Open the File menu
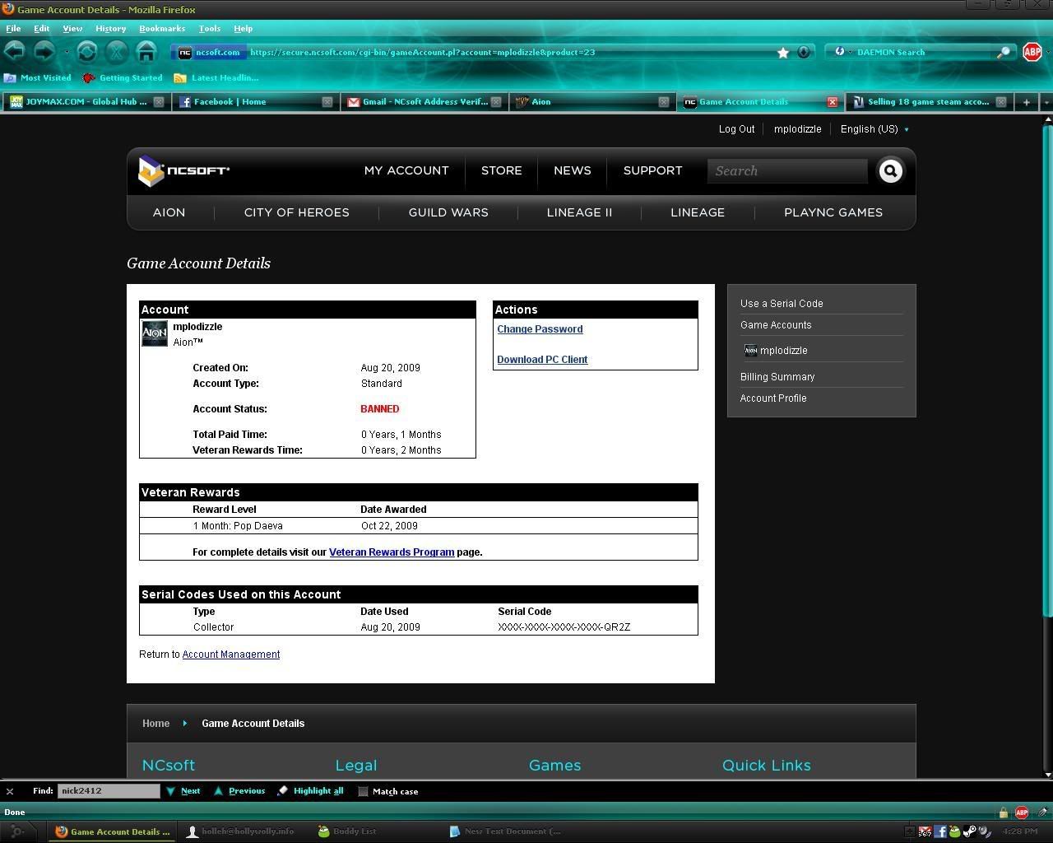The height and width of the screenshot is (843, 1053). pyautogui.click(x=13, y=29)
